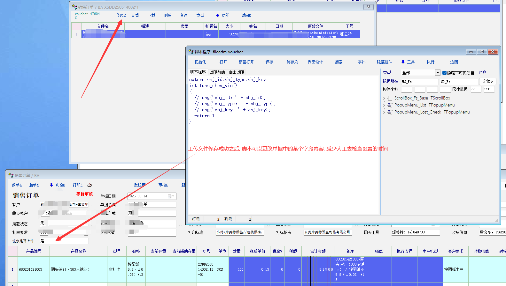Viewport: 506px width, 286px height.
Task: Expand the PopupMenu_Lost_Check tree node
Action: point(384,112)
